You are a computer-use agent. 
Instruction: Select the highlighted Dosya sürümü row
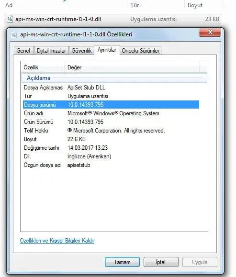point(111,105)
